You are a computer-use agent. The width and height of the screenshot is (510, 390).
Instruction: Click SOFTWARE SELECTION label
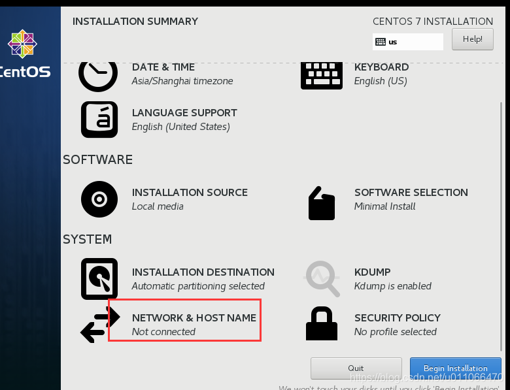click(x=411, y=193)
